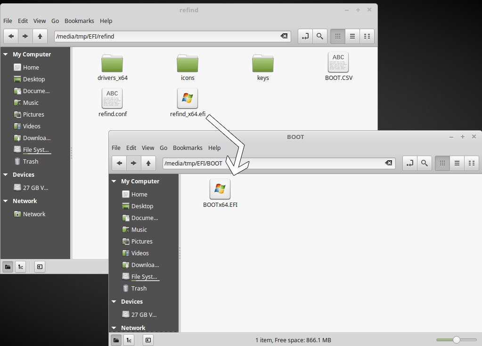Select the refind.conf file
482x346 pixels.
pos(112,103)
